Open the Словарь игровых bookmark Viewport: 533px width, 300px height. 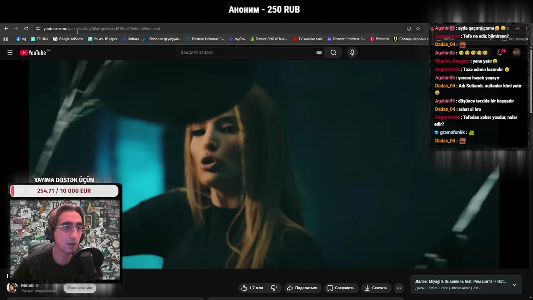point(411,39)
